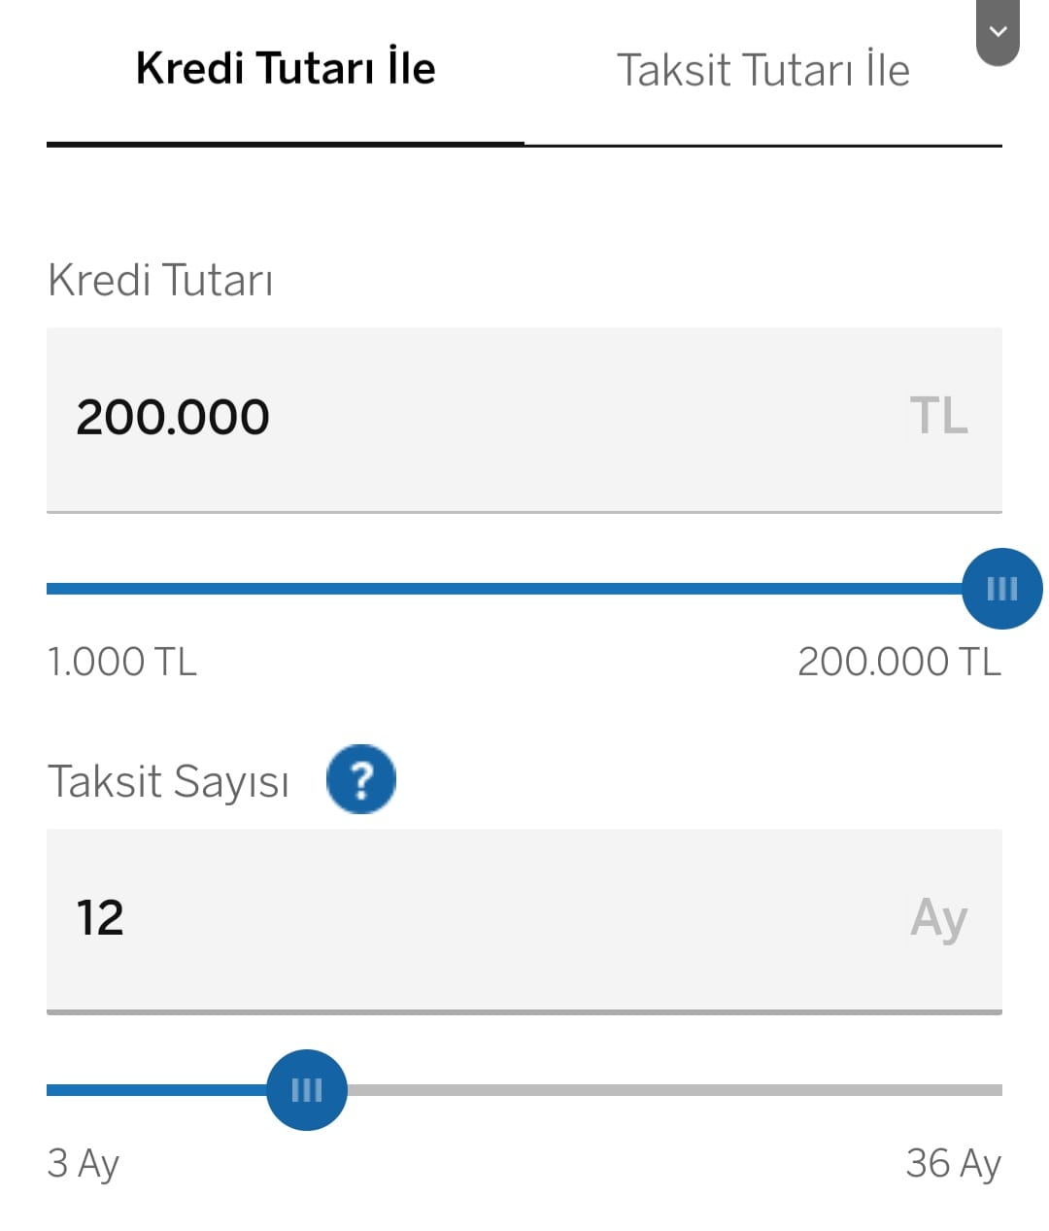The height and width of the screenshot is (1231, 1049).
Task: Switch to Taksit Tutarı İle tab
Action: [763, 70]
